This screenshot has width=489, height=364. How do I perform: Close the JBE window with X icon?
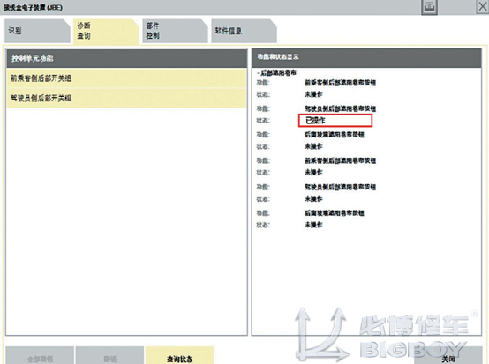tap(483, 6)
